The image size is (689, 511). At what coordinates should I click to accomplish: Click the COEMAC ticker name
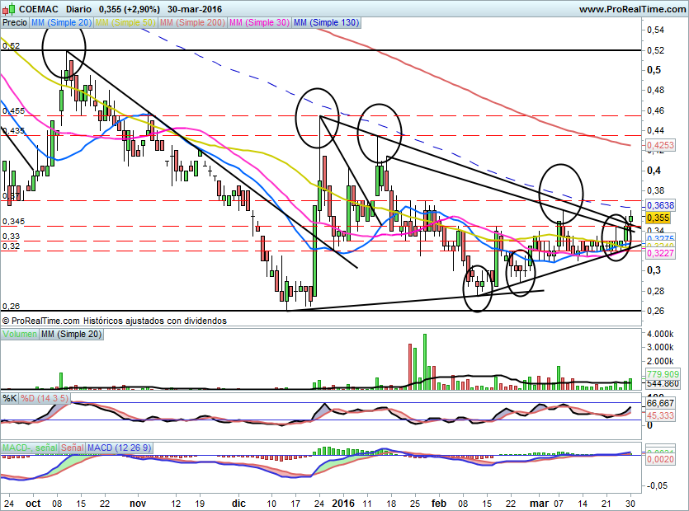(38, 8)
